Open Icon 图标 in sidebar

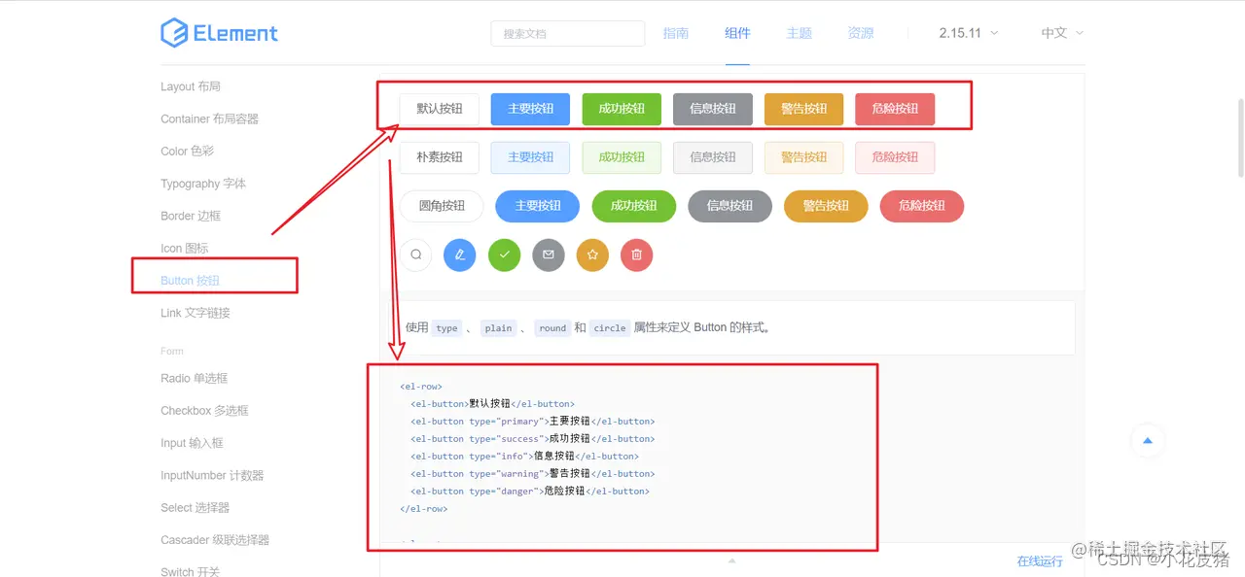[x=185, y=248]
